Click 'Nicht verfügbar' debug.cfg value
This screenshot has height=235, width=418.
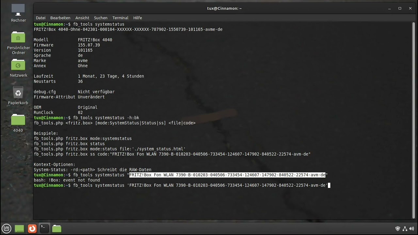96,92
